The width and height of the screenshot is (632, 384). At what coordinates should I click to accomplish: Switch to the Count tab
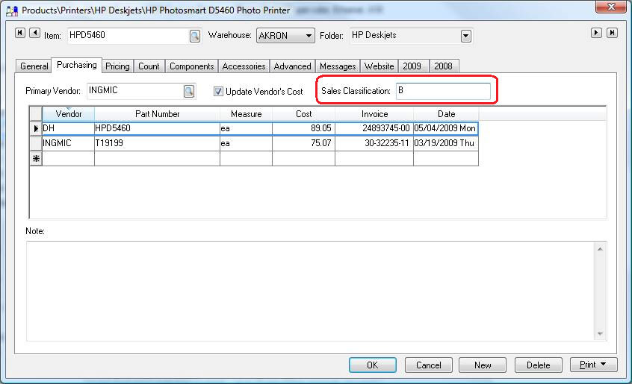pos(149,66)
